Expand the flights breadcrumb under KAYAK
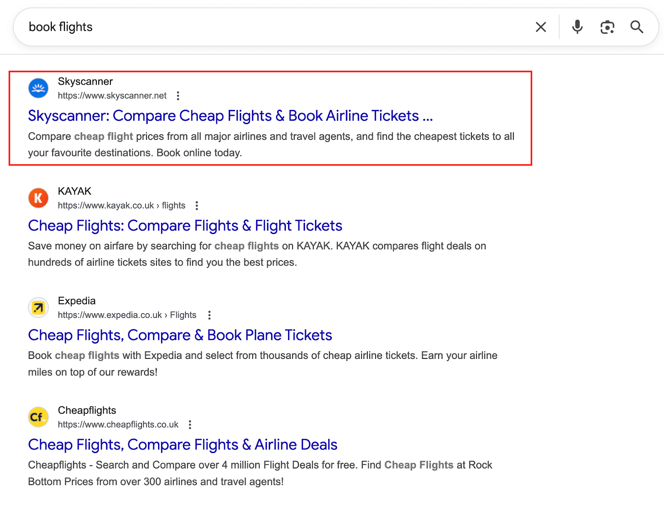Viewport: 664px width, 507px height. point(174,205)
